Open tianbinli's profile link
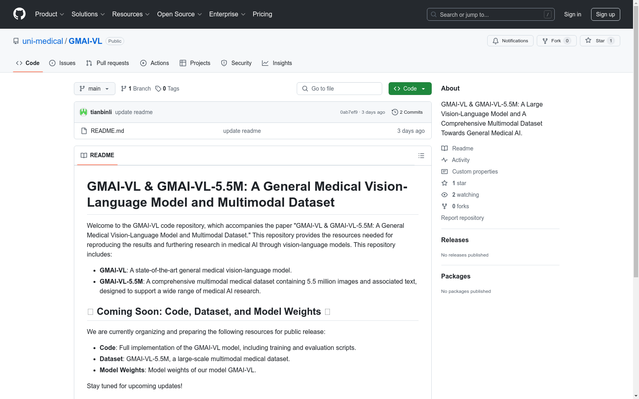This screenshot has height=399, width=639. [x=101, y=112]
